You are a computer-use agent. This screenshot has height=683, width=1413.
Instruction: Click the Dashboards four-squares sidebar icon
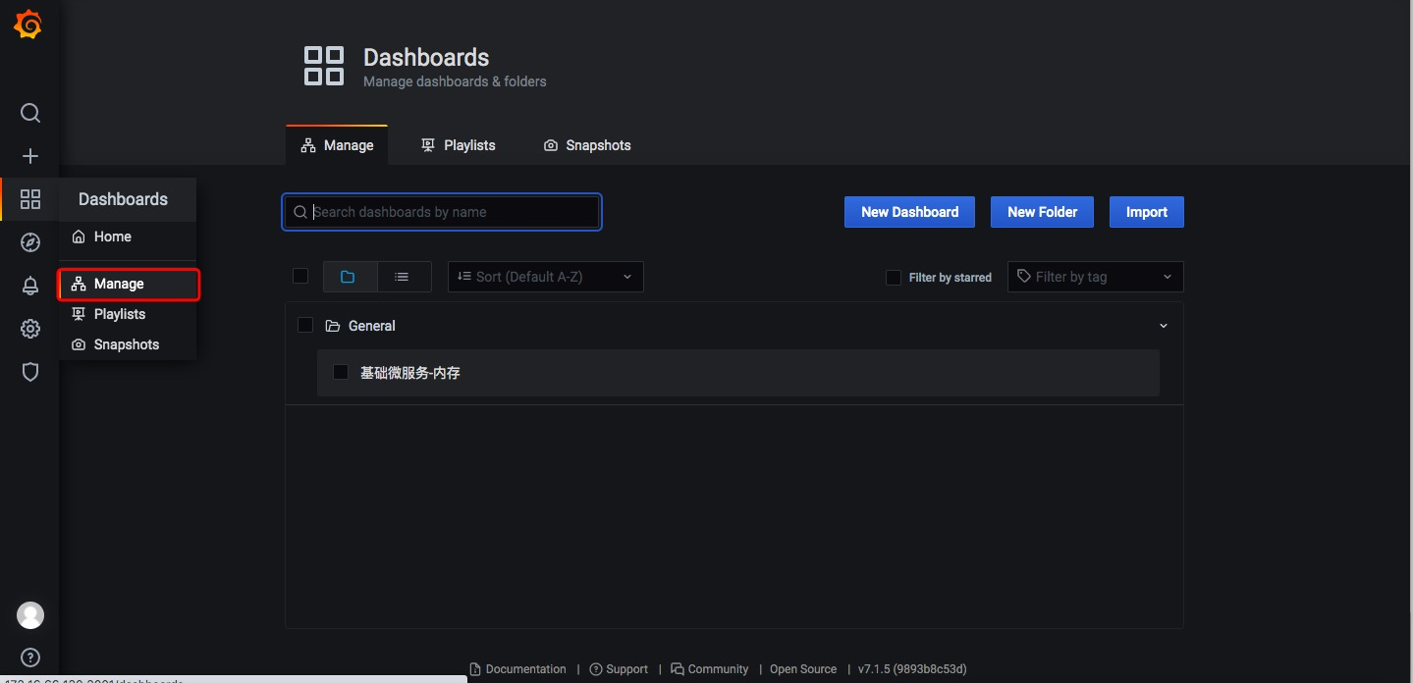click(30, 199)
